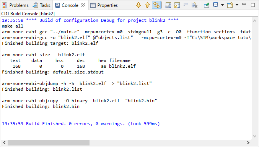The image size is (259, 147).
Task: Minimize the console view panel
Action: 244,4
